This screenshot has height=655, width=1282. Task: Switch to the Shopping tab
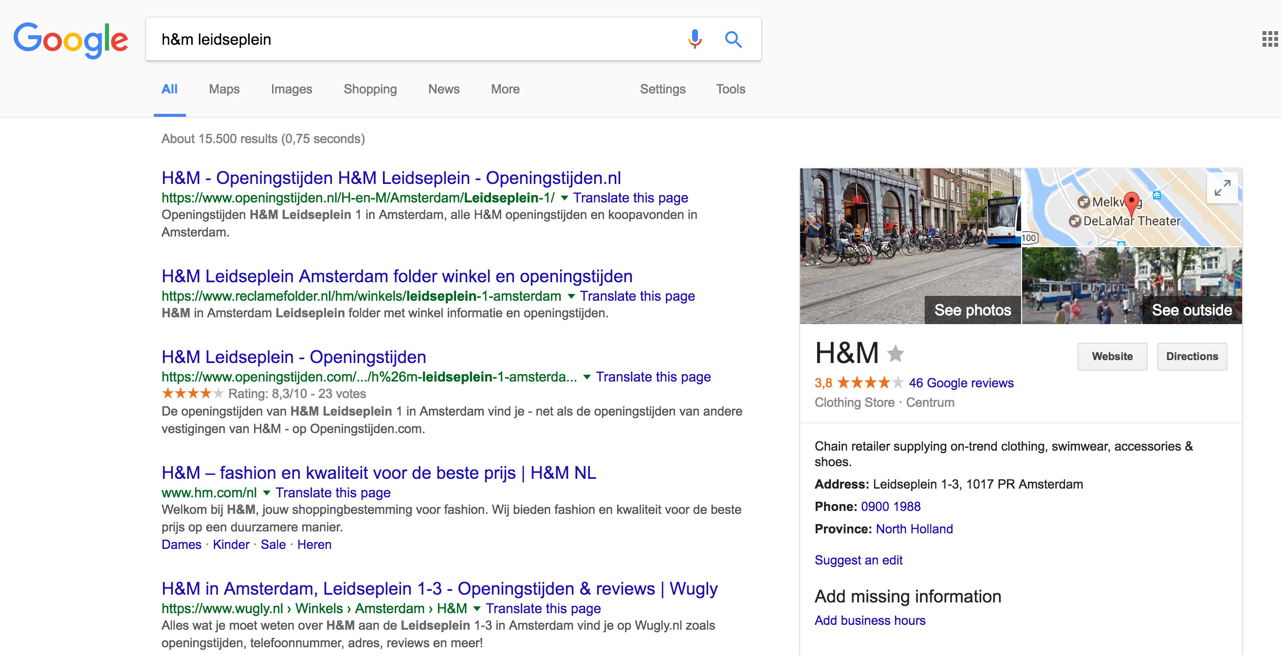370,89
